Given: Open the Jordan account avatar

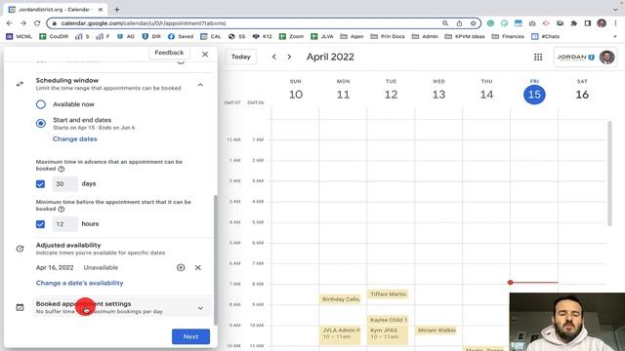Looking at the screenshot, I should click(x=606, y=57).
